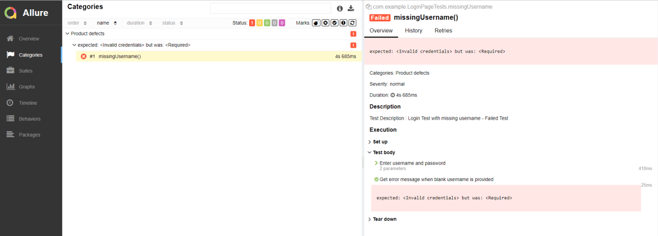Download the categories data as CSV
This screenshot has width=658, height=236.
(x=351, y=8)
